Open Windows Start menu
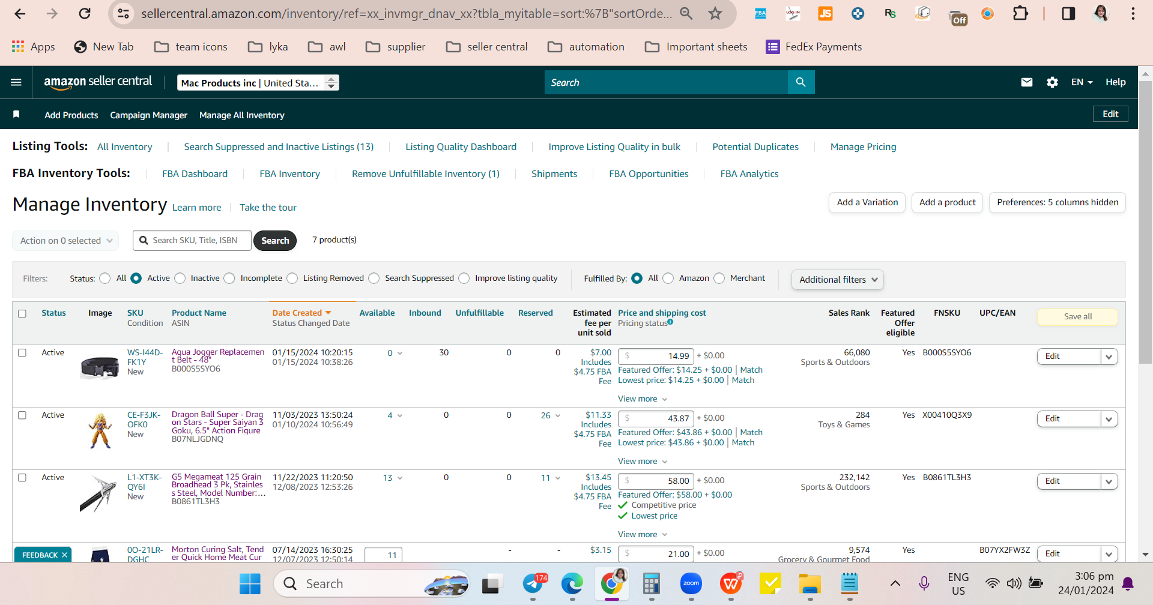1153x605 pixels. pyautogui.click(x=250, y=583)
